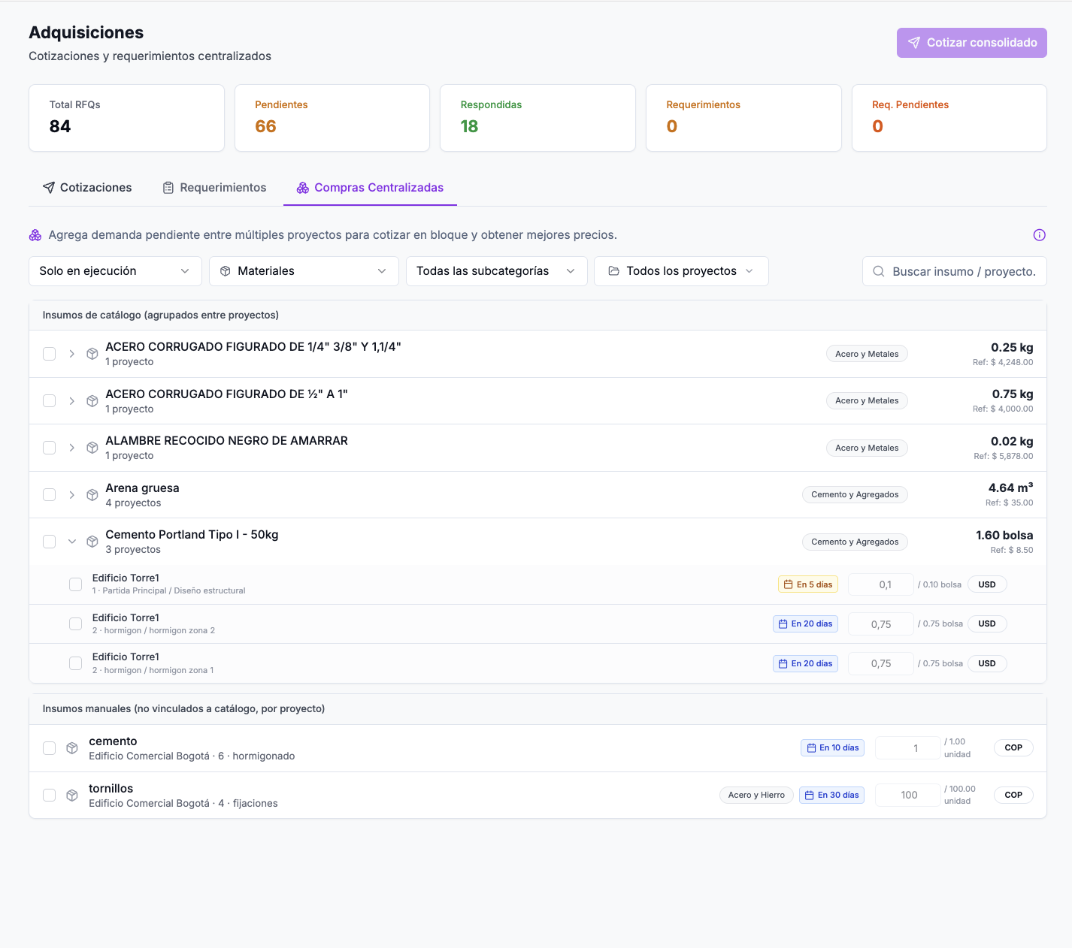
Task: Click the package icon next to Cemento Portland
Action: [92, 542]
